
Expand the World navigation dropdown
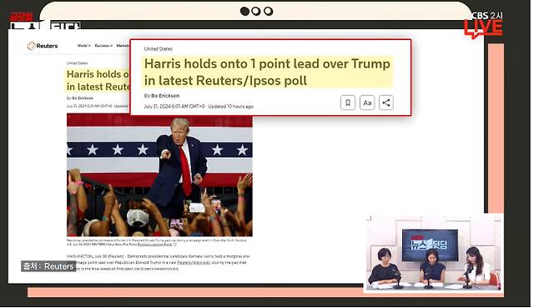click(84, 46)
